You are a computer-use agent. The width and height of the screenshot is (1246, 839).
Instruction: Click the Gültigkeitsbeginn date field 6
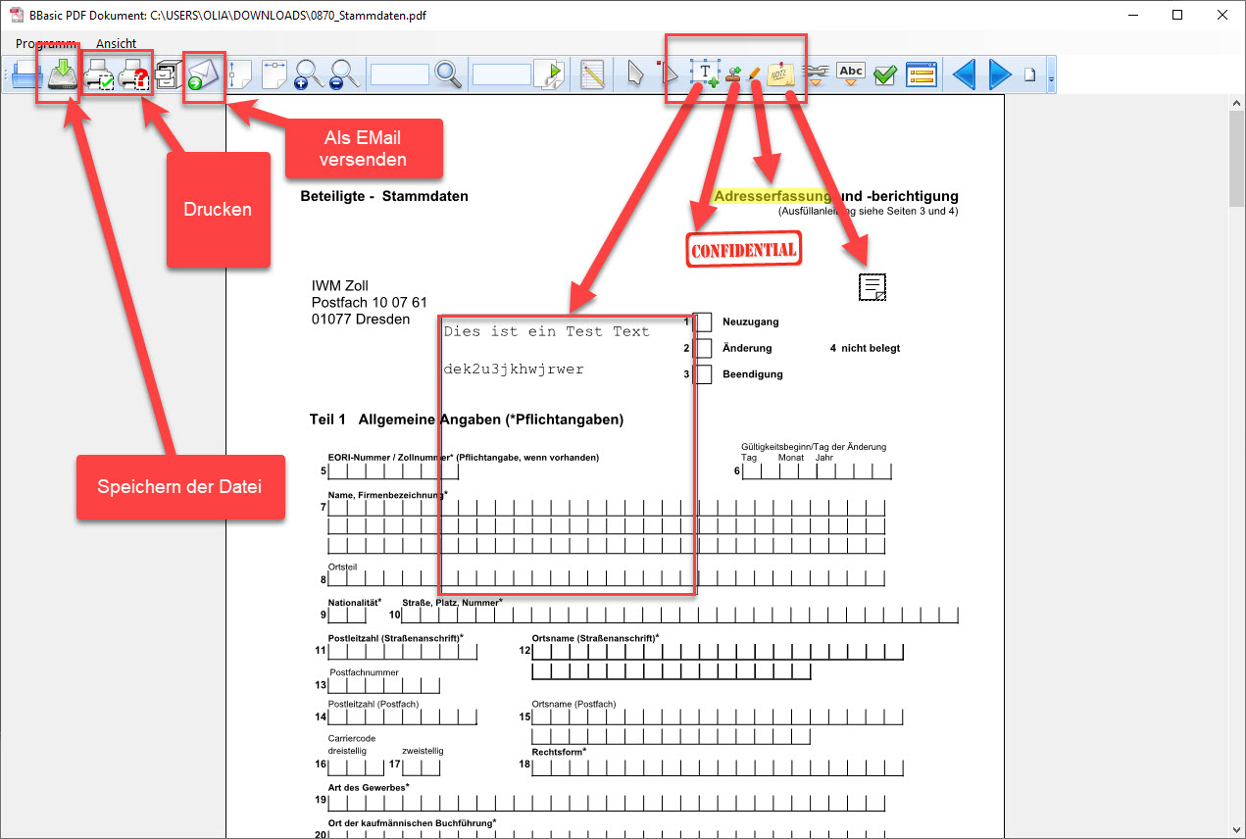tap(817, 471)
